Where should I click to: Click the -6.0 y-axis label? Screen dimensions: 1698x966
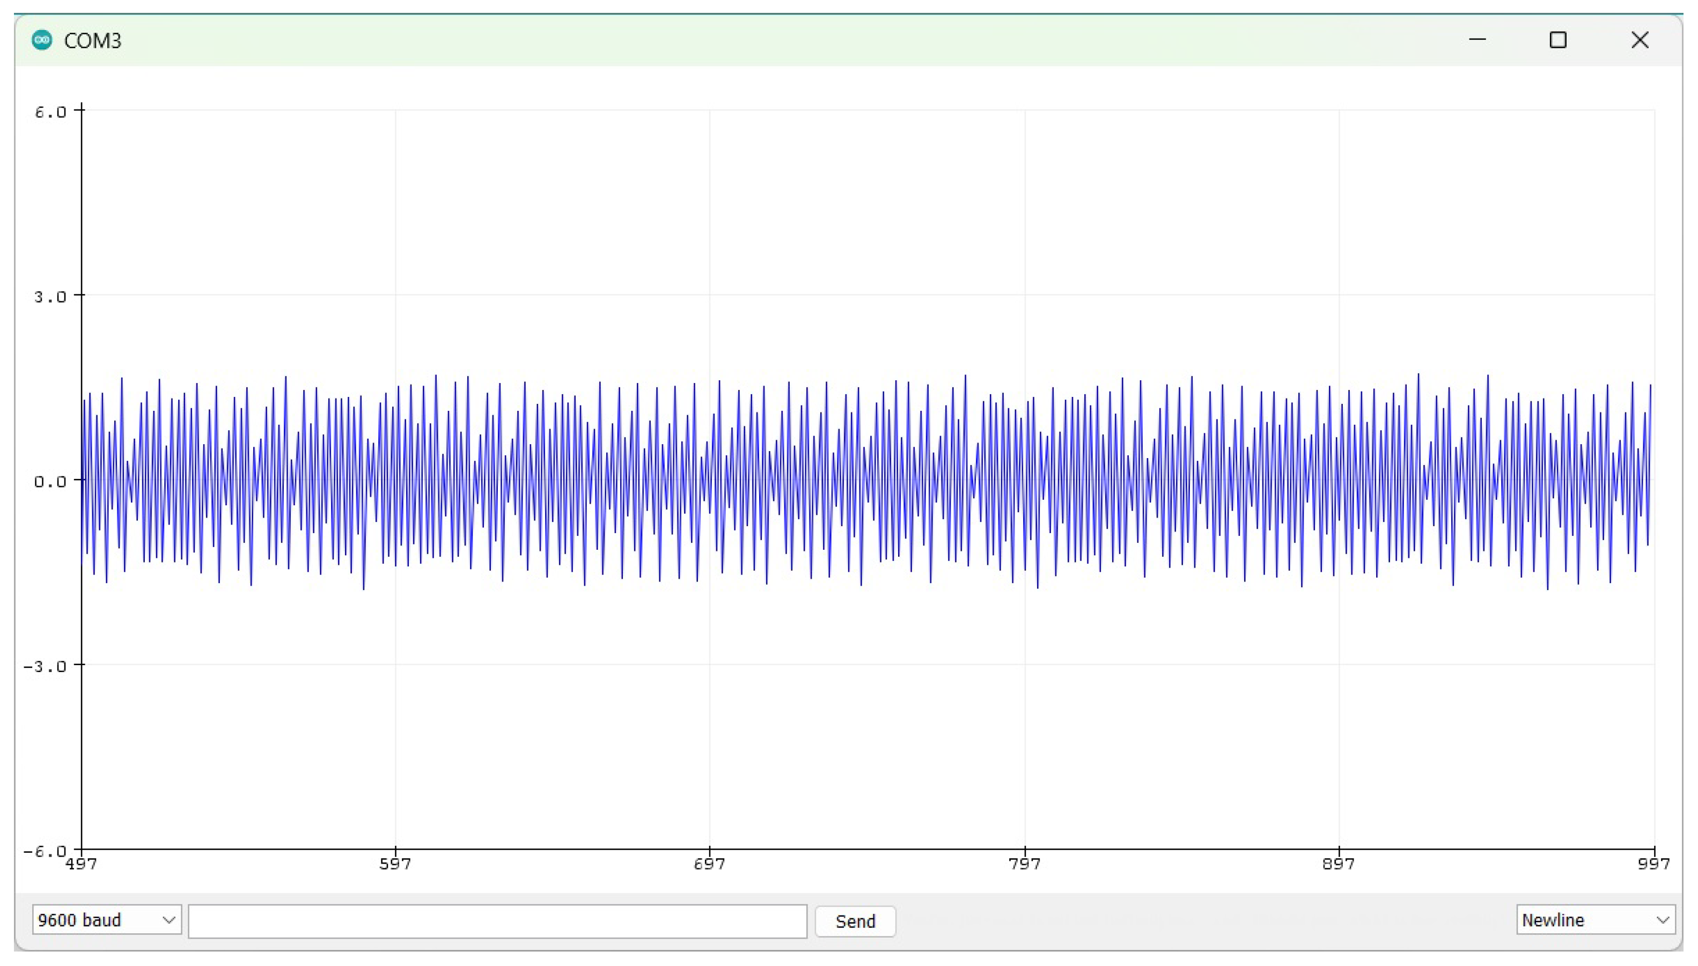pos(45,851)
